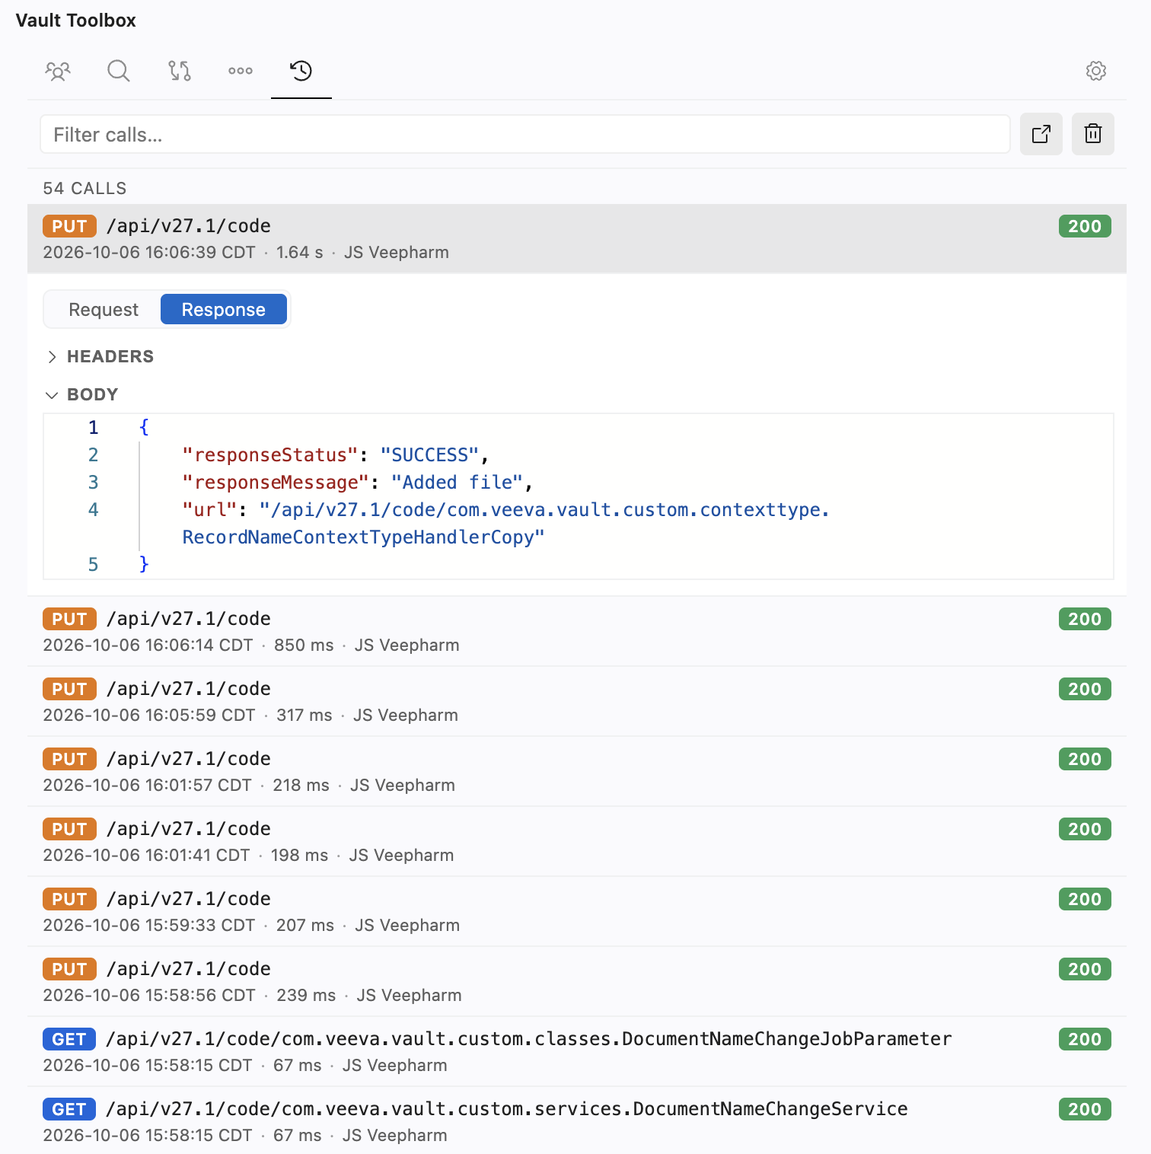Click the /api/v27.1/code/com.veeva.vault.custom.contexttype. url text

click(x=544, y=510)
